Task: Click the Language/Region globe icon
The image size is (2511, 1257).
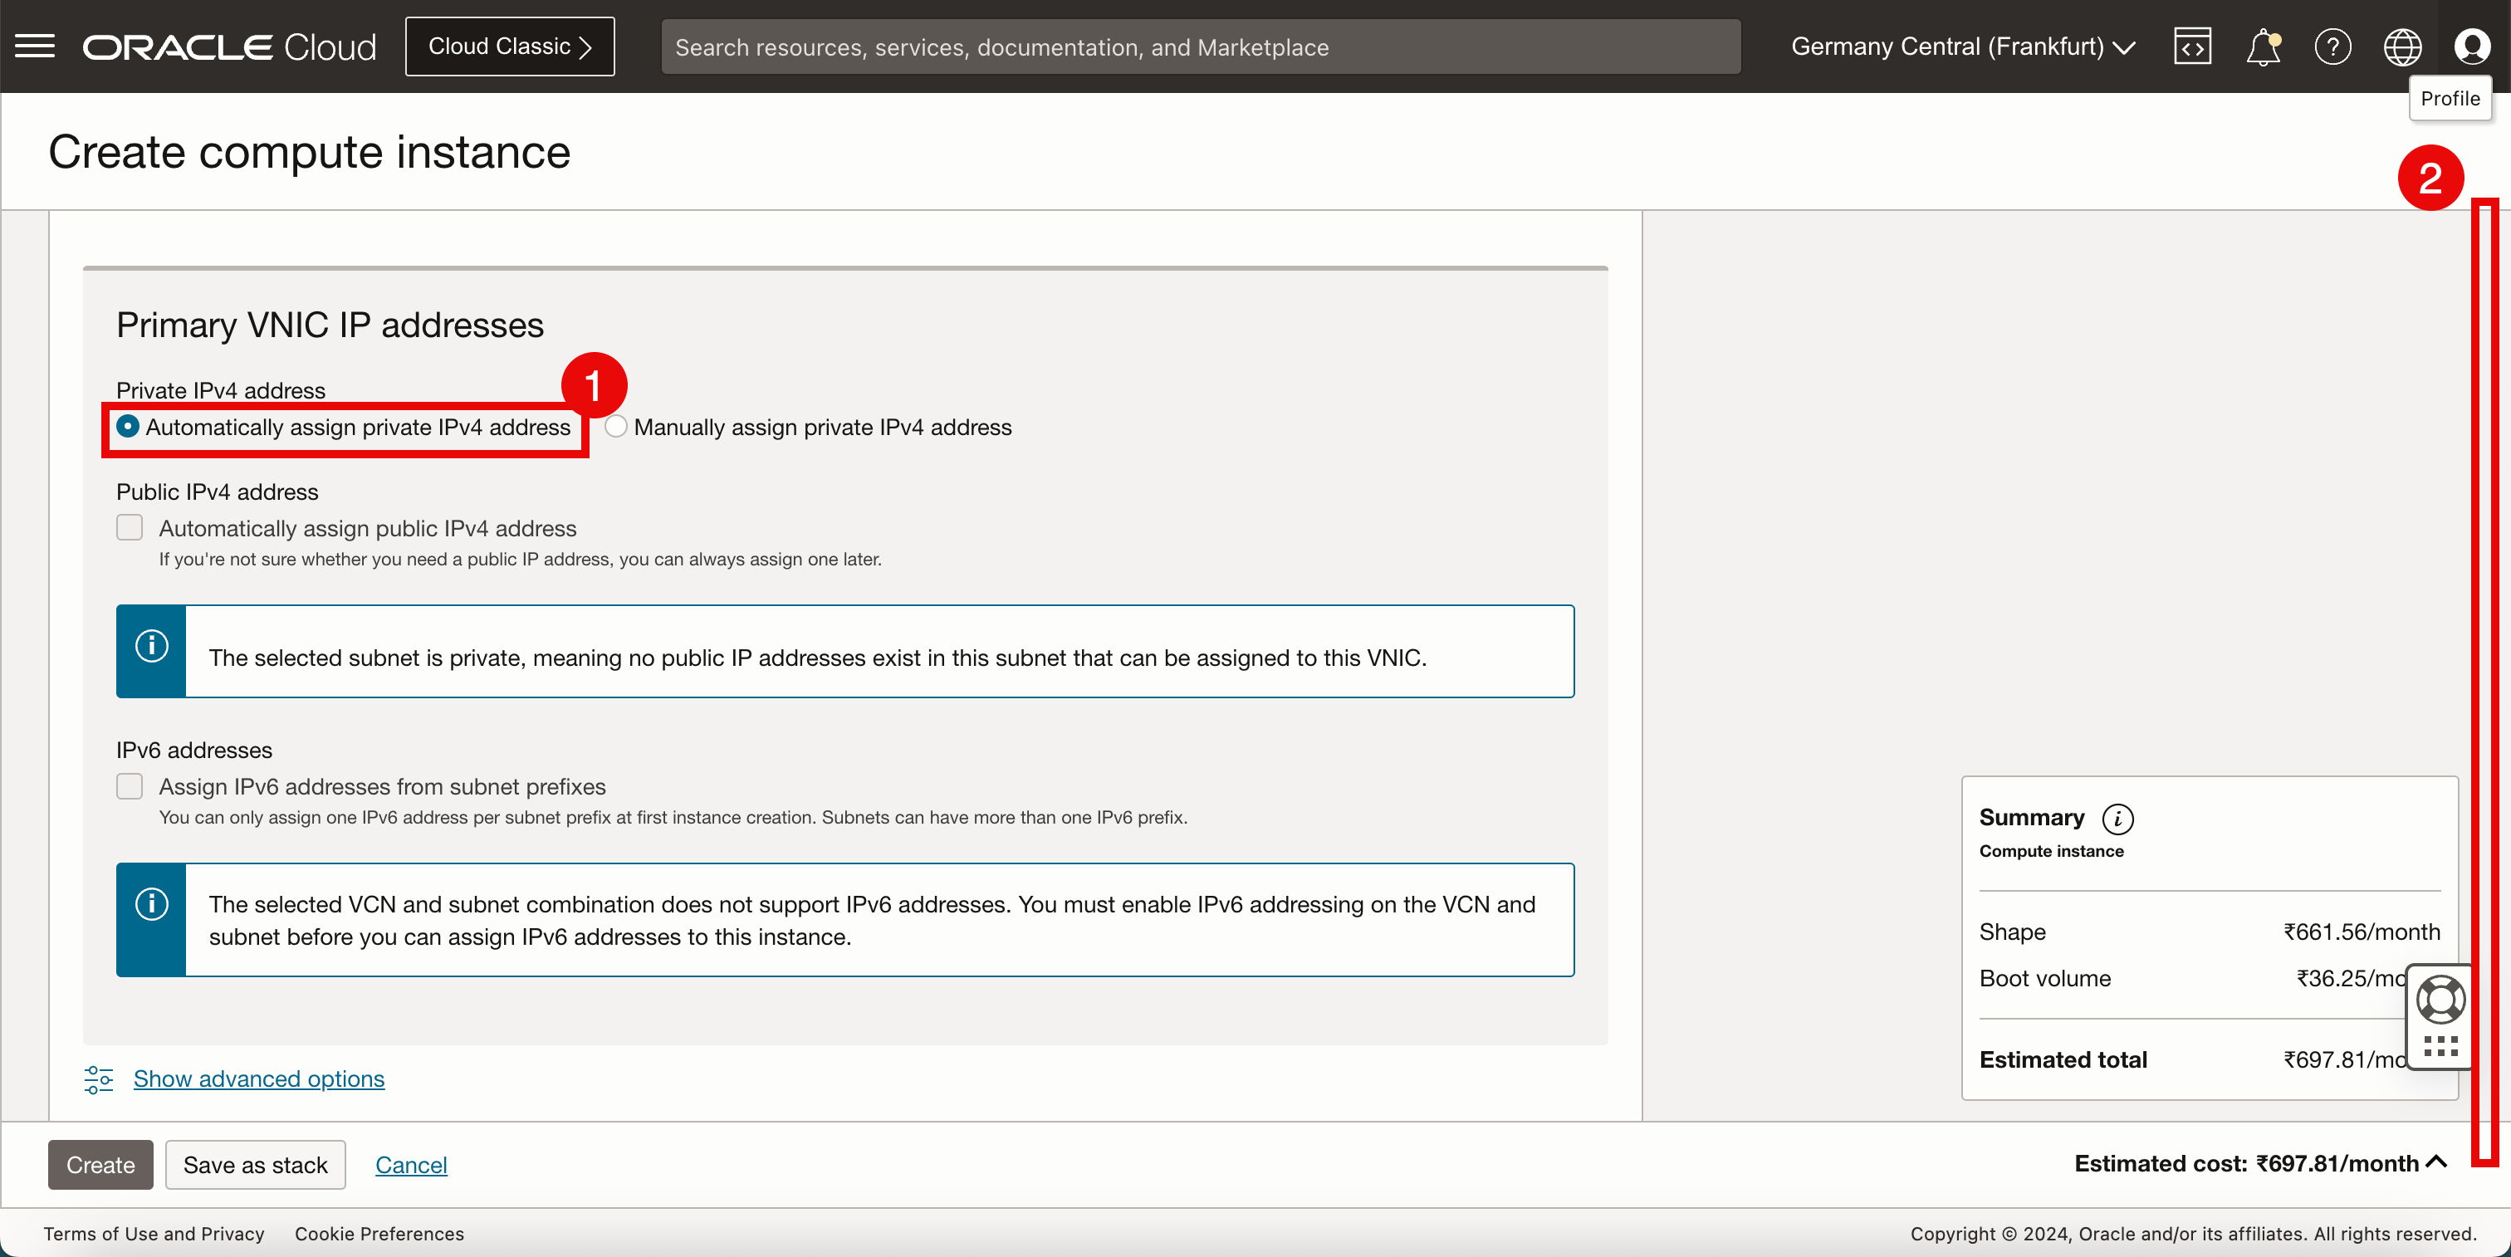Action: pos(2401,46)
